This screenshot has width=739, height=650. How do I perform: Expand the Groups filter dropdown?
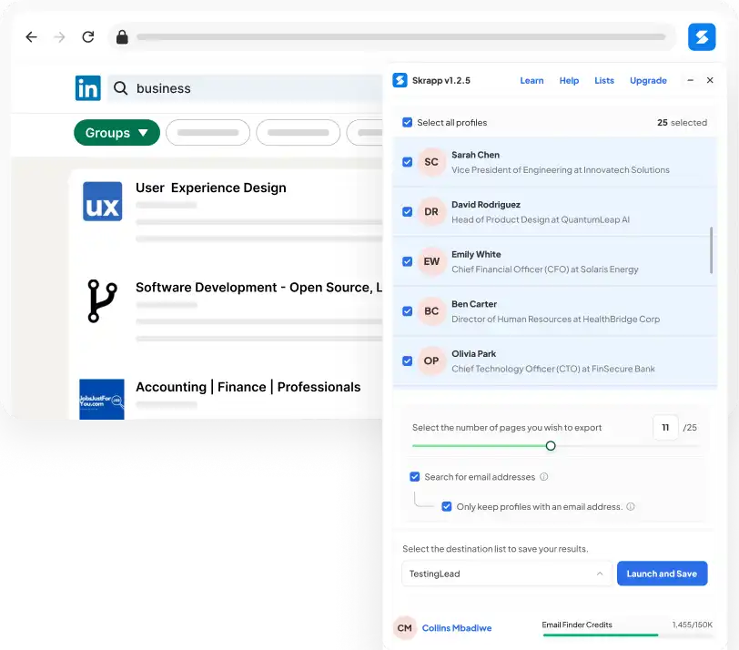pyautogui.click(x=116, y=132)
